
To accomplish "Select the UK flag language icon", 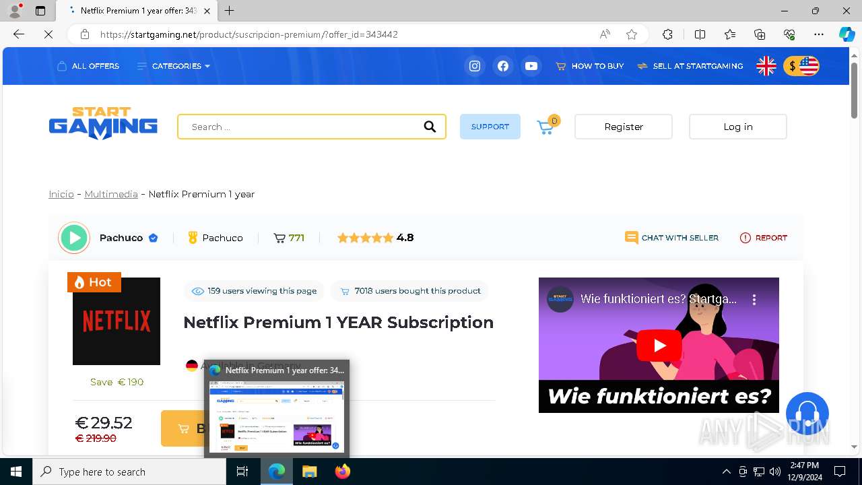I will (766, 66).
